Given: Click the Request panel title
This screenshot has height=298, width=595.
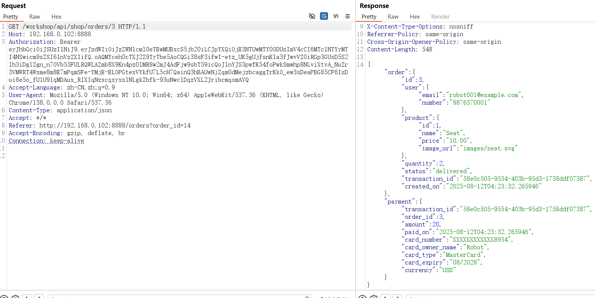Looking at the screenshot, I should click(x=14, y=6).
